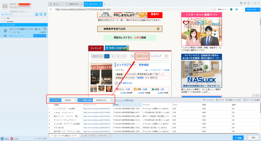Click the green round toolbar icon
The width and height of the screenshot is (261, 141).
[x=231, y=9]
